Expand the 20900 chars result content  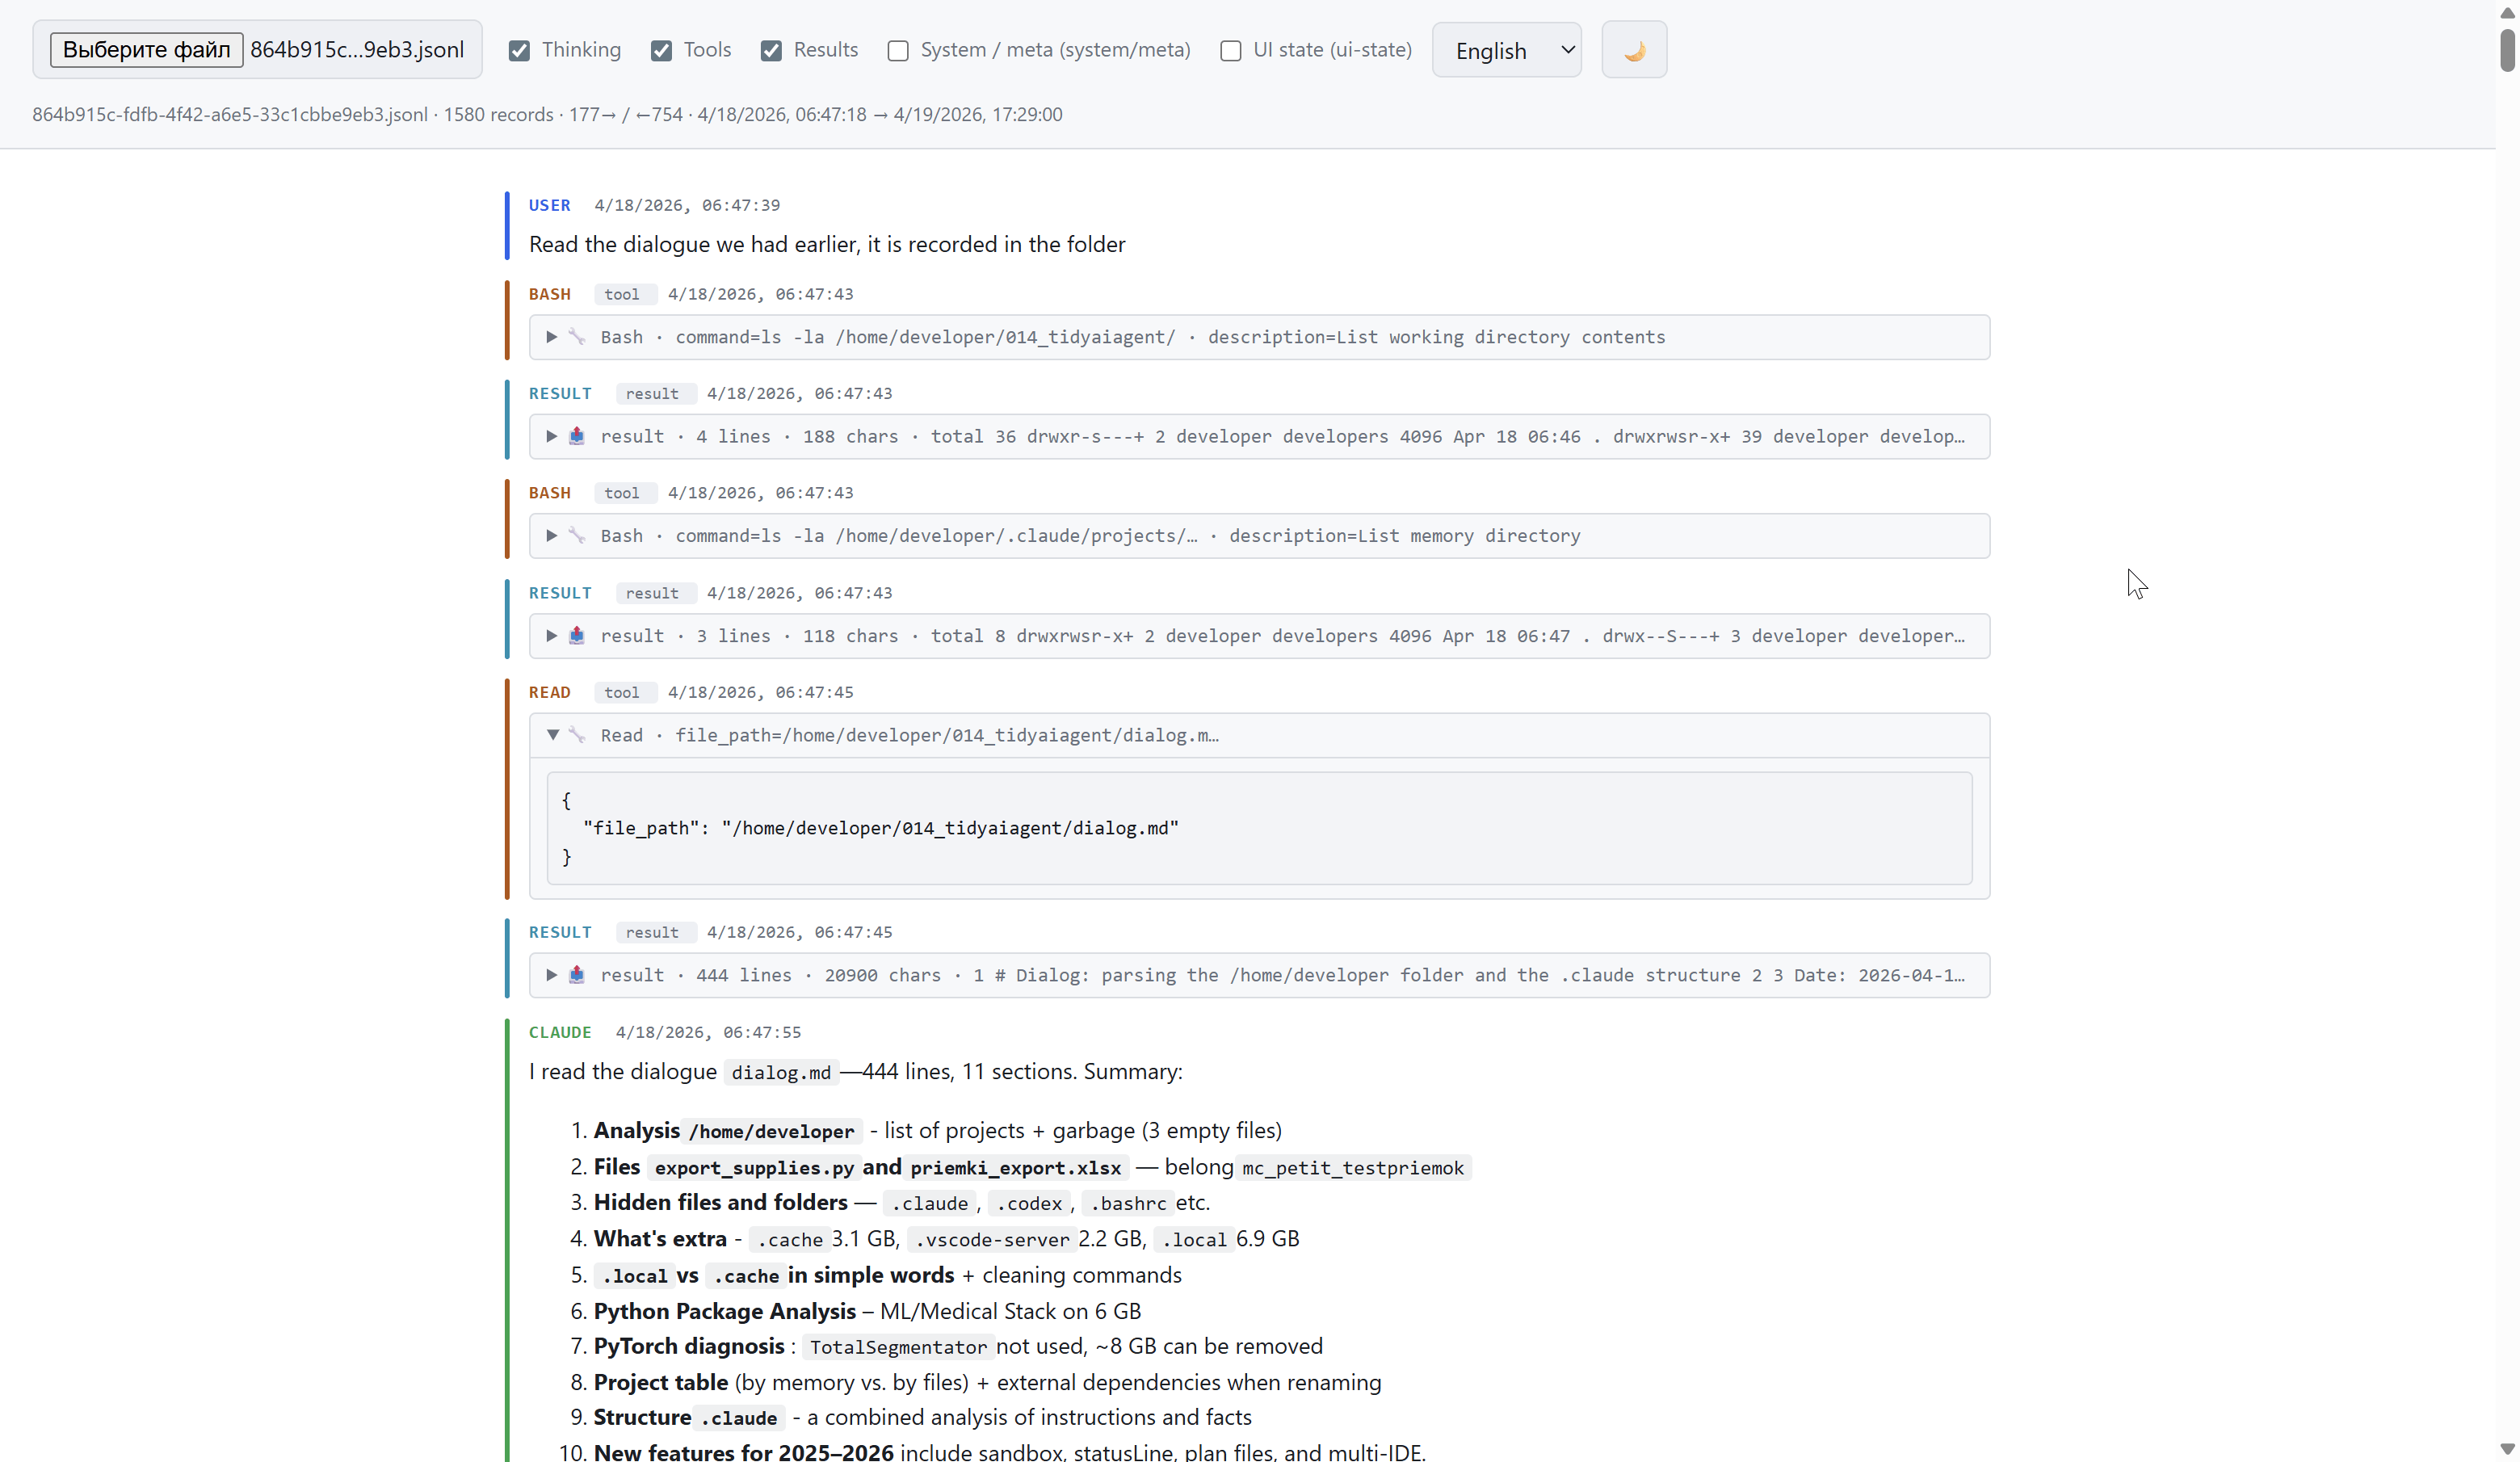point(551,975)
